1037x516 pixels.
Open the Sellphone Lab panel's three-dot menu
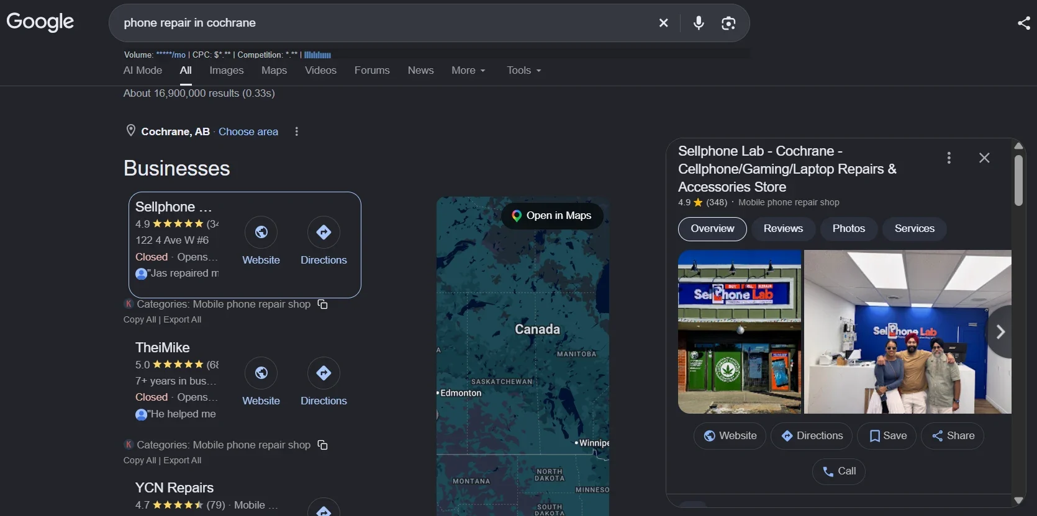pos(949,158)
